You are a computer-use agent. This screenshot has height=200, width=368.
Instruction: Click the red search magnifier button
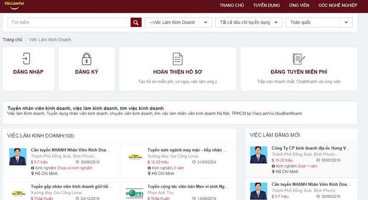pos(136,23)
